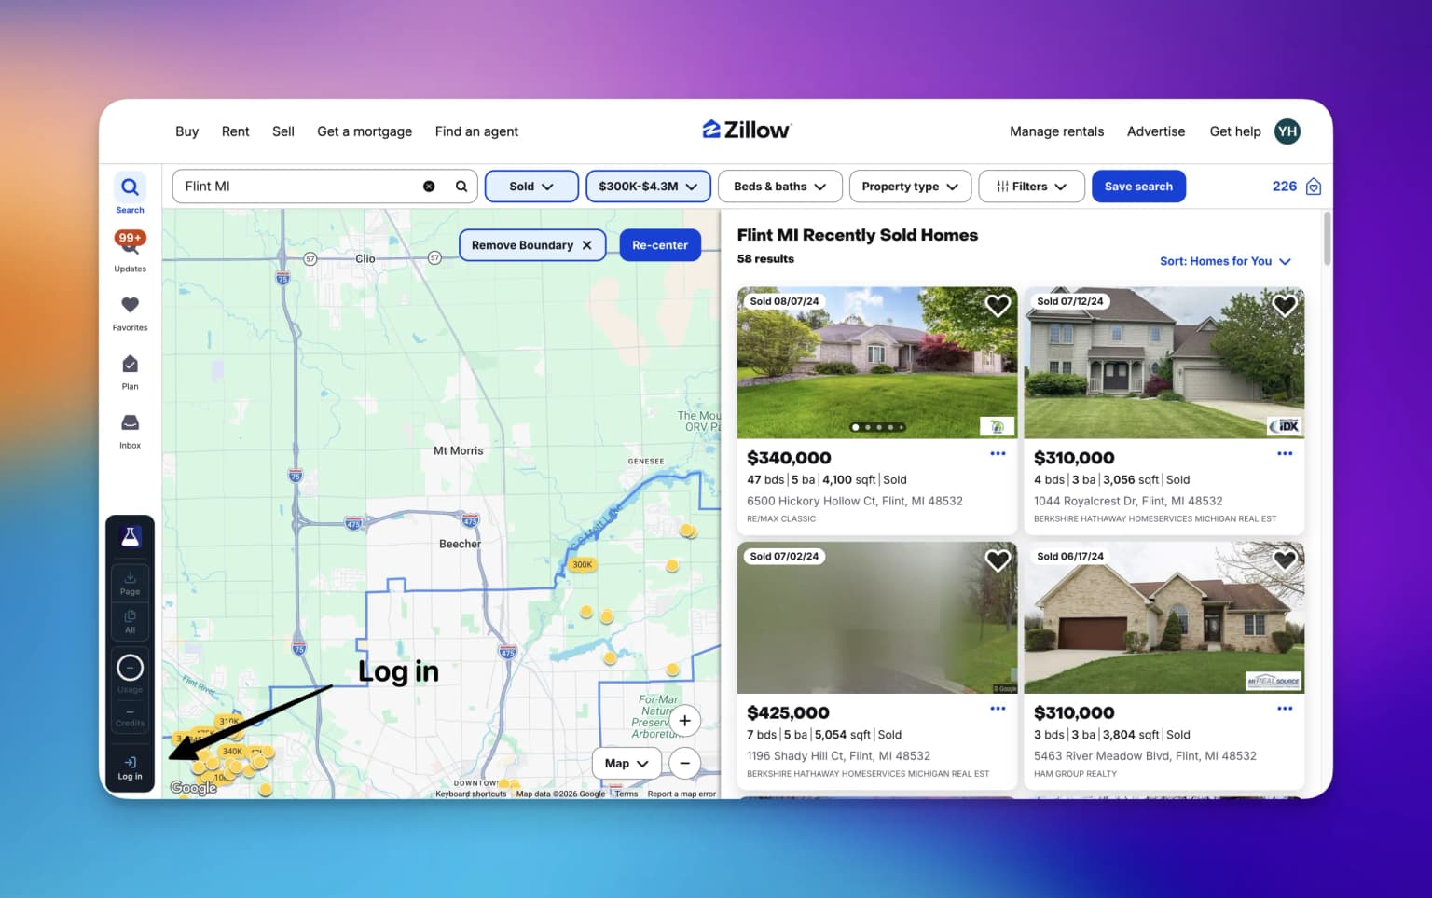Zoom out on the map
Screen dimensions: 1432x898
tap(684, 763)
